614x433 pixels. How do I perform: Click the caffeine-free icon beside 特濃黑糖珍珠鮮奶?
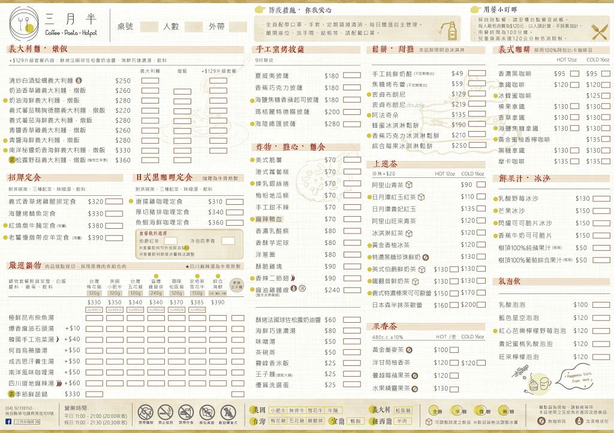click(x=426, y=258)
